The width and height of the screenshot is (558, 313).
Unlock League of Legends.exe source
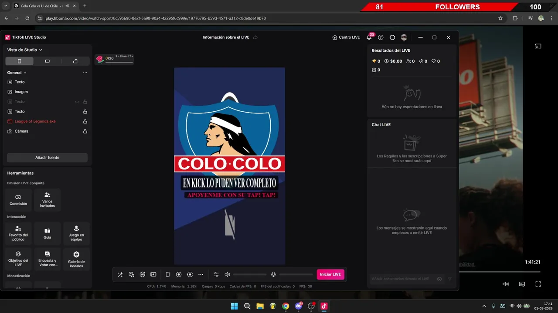point(85,121)
